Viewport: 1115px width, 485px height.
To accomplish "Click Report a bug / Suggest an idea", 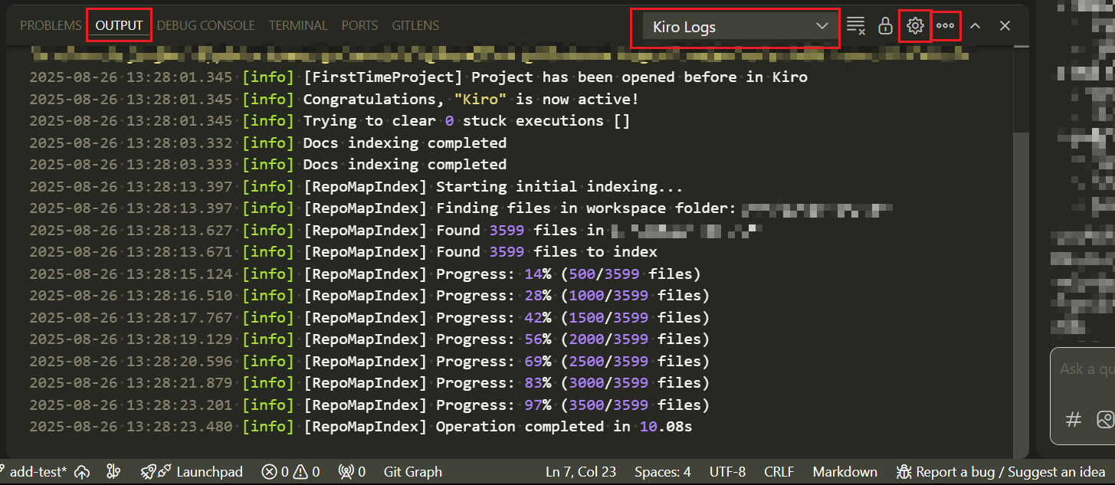I will click(x=1001, y=472).
